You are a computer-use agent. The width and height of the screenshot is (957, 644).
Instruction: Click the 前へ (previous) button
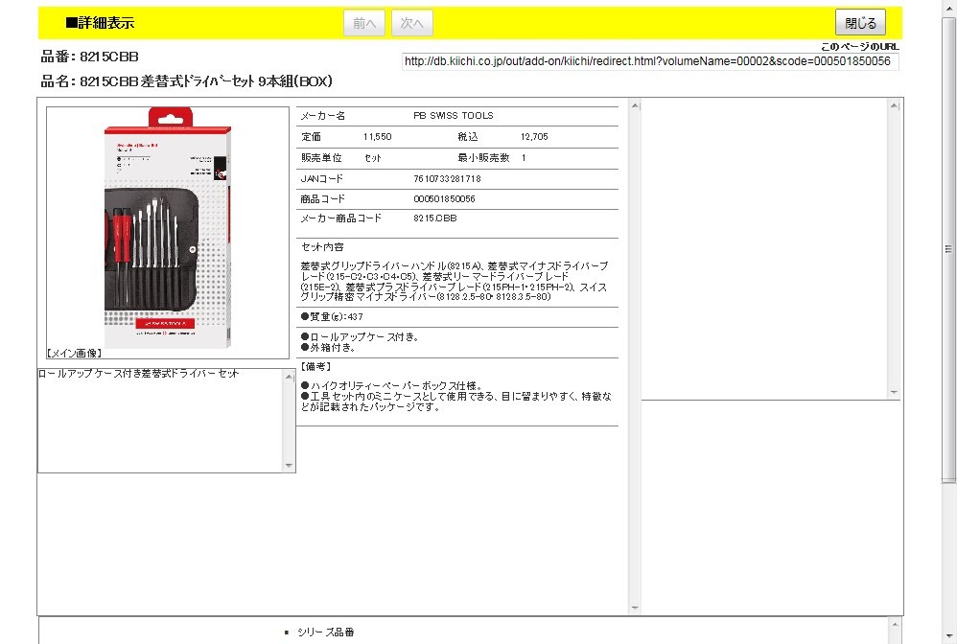click(x=364, y=23)
